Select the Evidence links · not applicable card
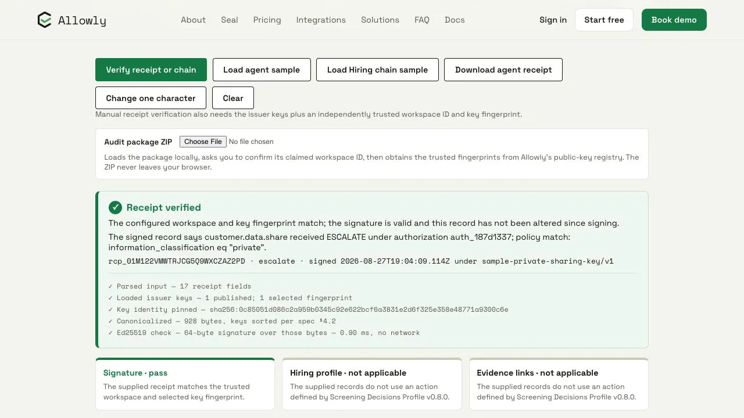The height and width of the screenshot is (418, 744). (559, 384)
